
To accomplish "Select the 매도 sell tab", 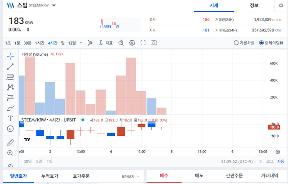I will click(x=199, y=175).
